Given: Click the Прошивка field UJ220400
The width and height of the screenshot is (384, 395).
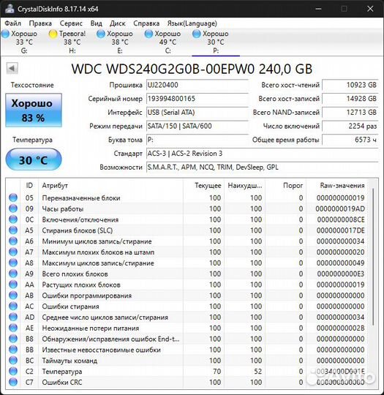Looking at the screenshot, I should tap(197, 85).
